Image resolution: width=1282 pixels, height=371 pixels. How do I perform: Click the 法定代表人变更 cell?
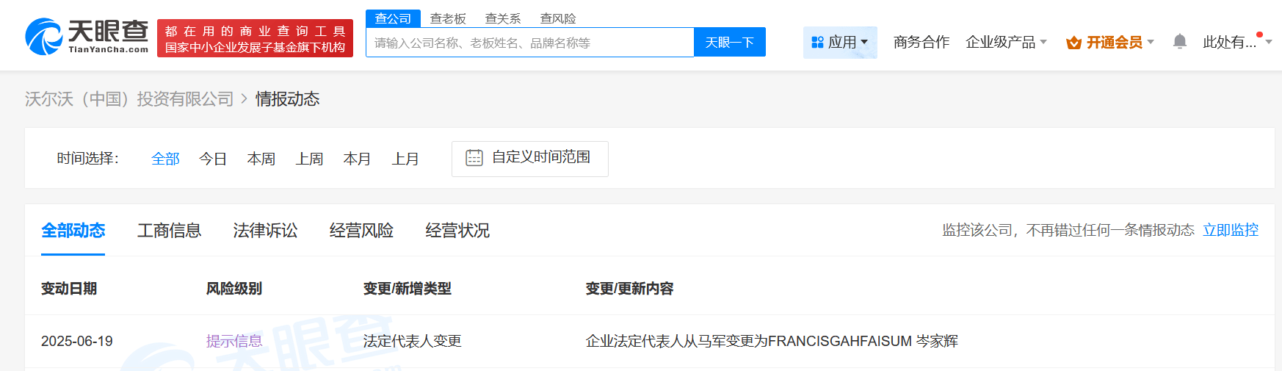[x=413, y=341]
